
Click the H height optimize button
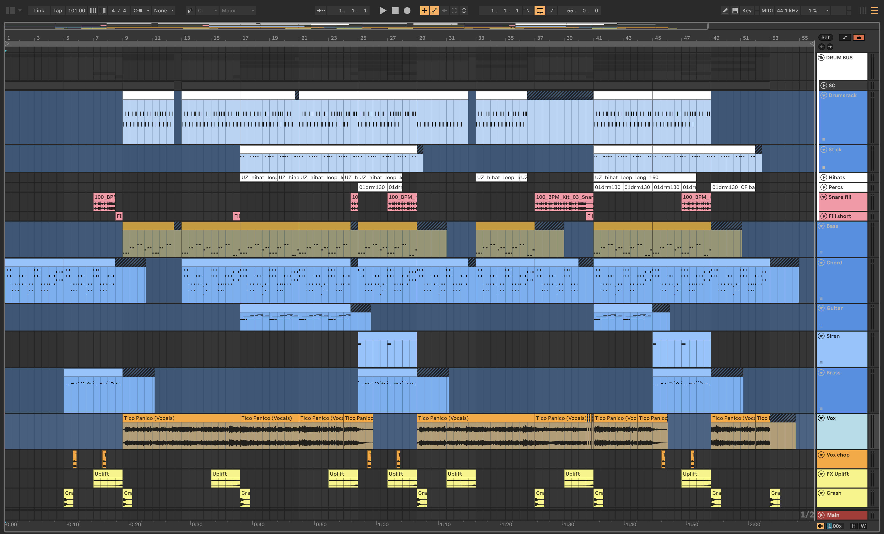click(x=853, y=526)
